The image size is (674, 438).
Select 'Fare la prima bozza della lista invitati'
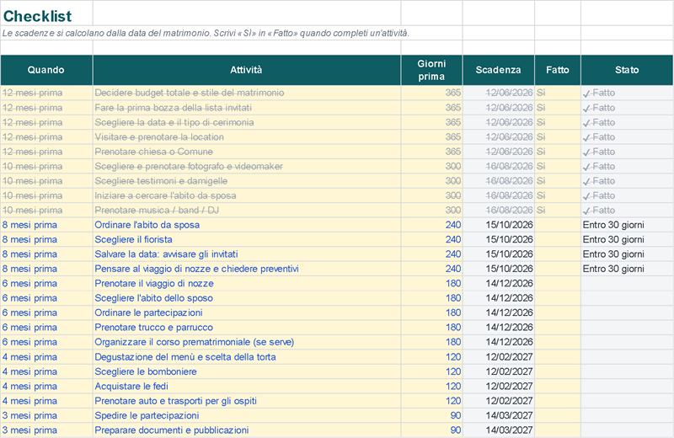[x=247, y=108]
